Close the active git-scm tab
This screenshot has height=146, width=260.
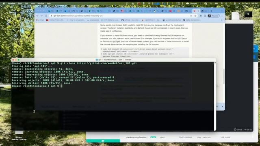coord(198,11)
